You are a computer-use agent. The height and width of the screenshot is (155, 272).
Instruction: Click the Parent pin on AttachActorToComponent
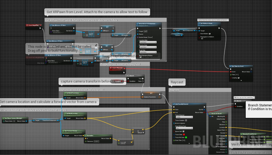click(x=138, y=34)
